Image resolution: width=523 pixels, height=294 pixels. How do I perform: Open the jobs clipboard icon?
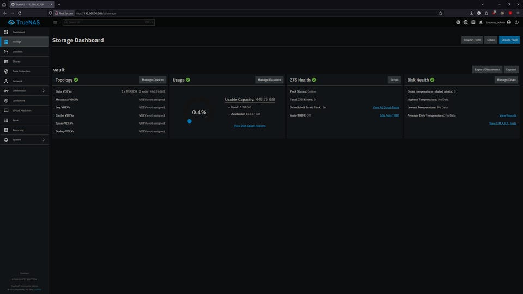473,22
